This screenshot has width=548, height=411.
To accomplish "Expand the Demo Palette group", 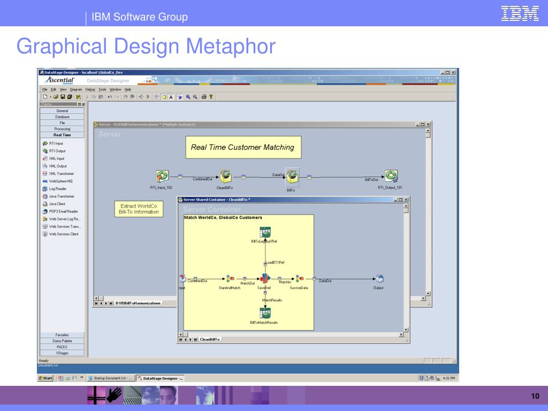I will point(62,341).
